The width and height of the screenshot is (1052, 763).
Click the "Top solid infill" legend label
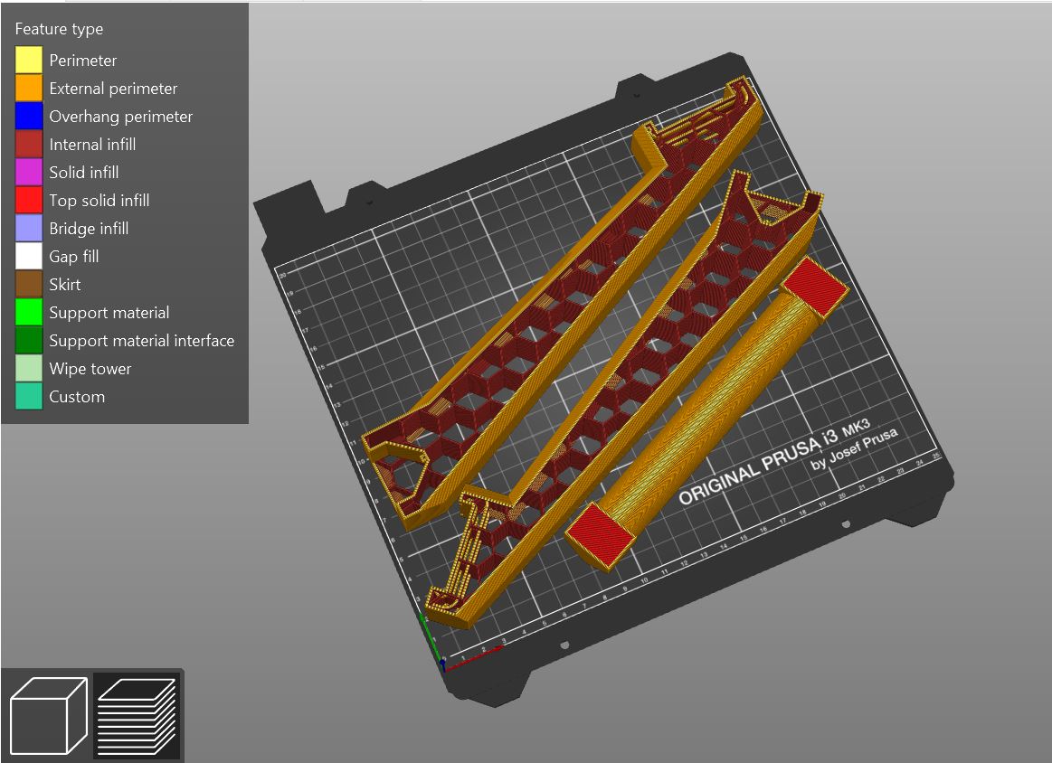(100, 201)
